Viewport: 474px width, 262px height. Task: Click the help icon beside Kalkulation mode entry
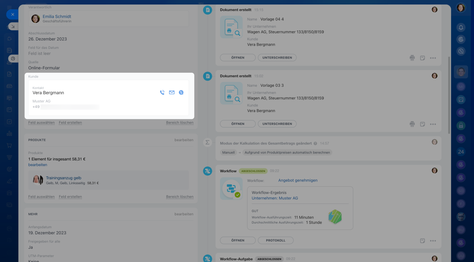316,143
